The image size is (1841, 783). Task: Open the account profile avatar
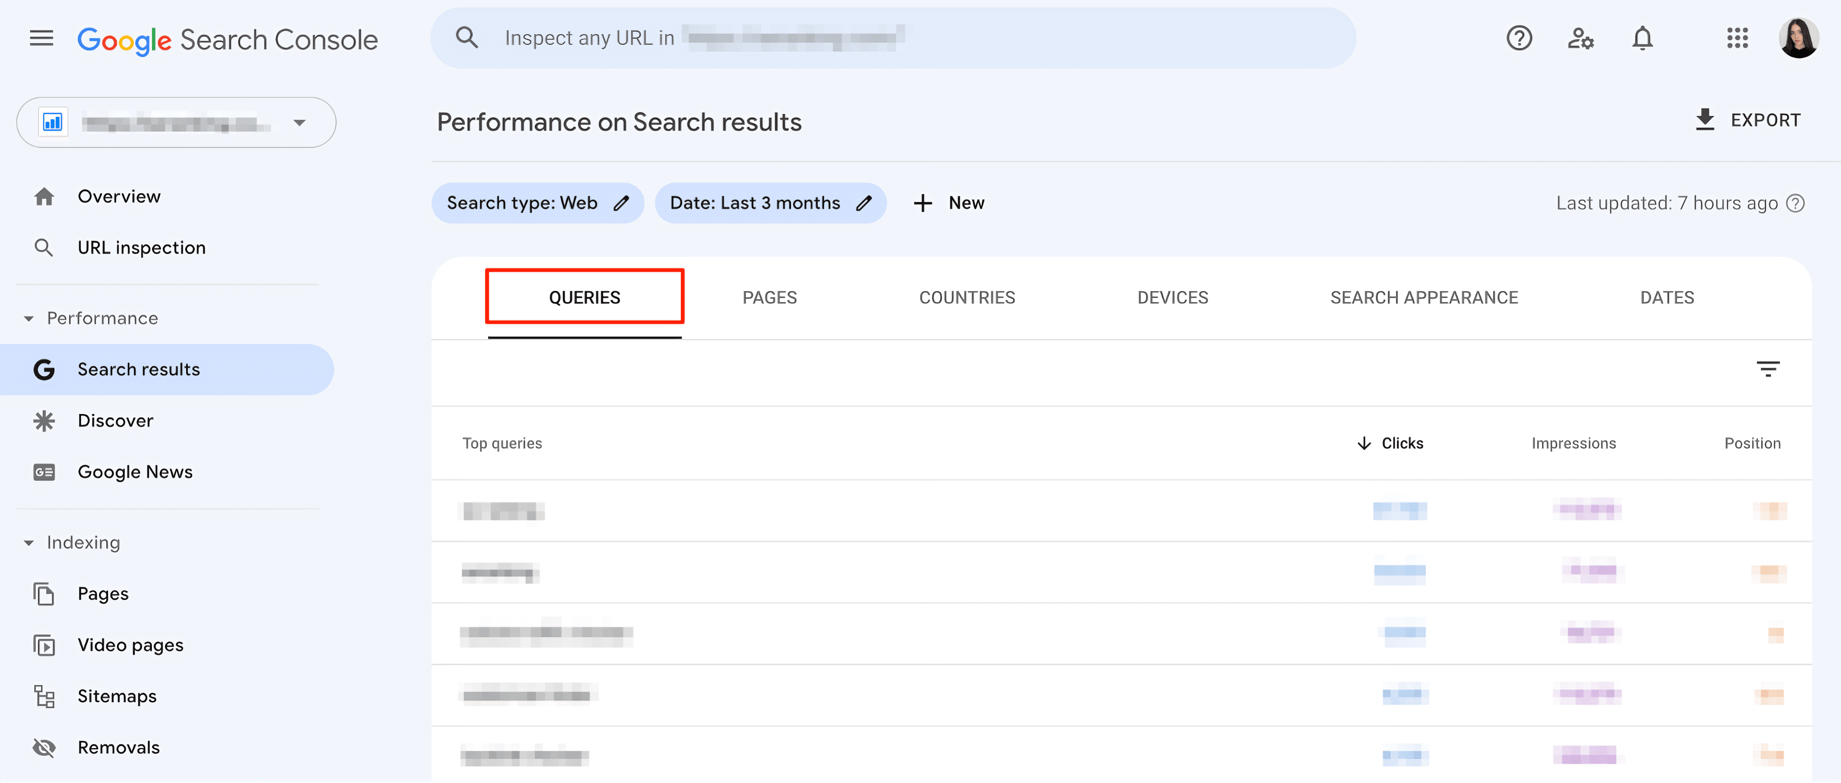pos(1798,38)
